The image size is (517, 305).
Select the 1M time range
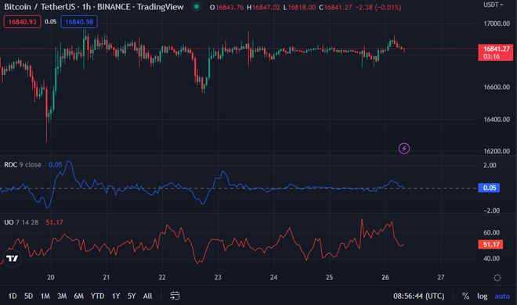(x=45, y=296)
